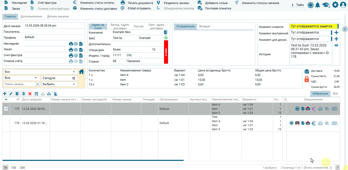Screen dimensions: 348x170
Task: Switch to the Детали заказов tab
Action: [x=58, y=16]
